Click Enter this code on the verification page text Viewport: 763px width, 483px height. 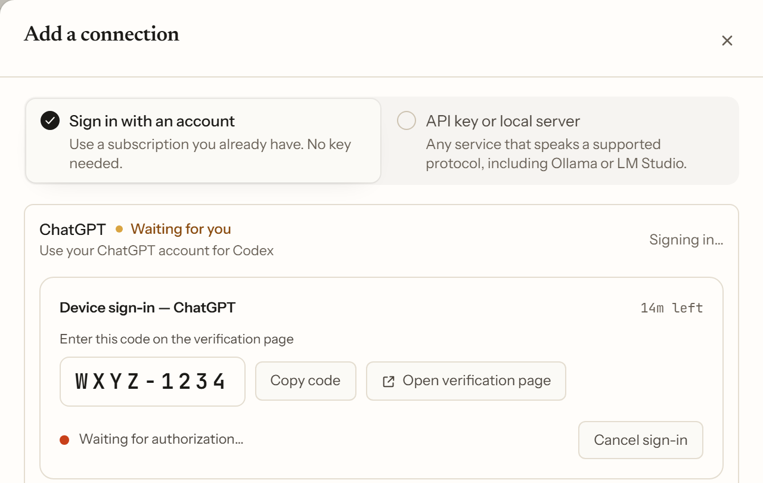(177, 339)
